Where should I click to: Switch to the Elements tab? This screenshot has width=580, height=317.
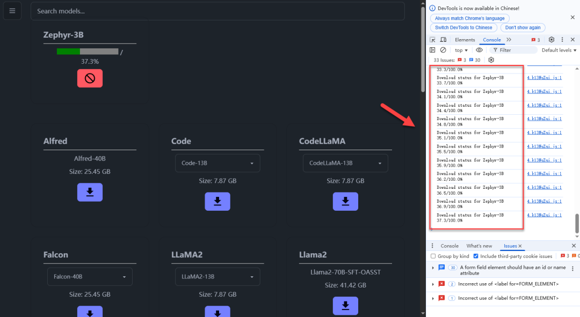tap(465, 40)
